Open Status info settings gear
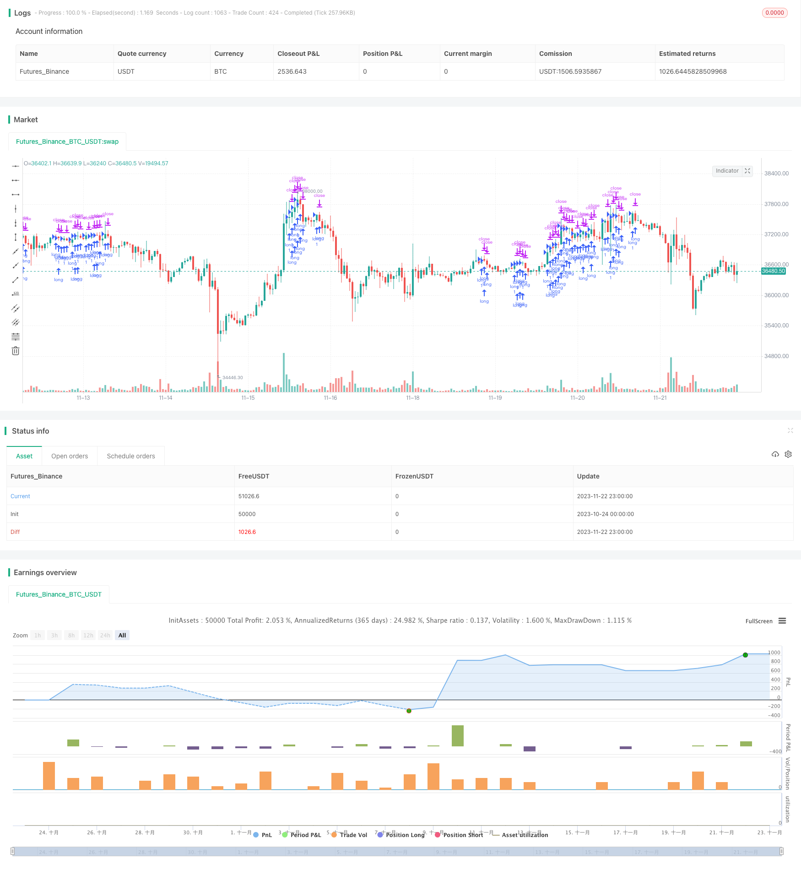The width and height of the screenshot is (801, 870). pyautogui.click(x=788, y=454)
